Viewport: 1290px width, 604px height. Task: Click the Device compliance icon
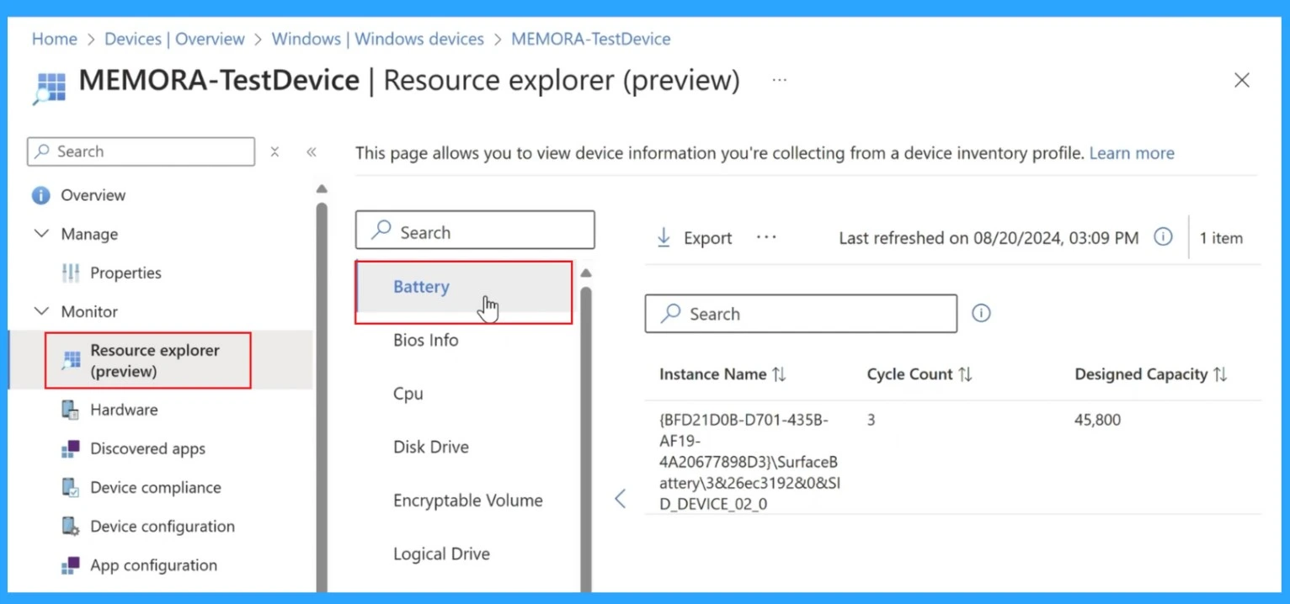point(71,487)
